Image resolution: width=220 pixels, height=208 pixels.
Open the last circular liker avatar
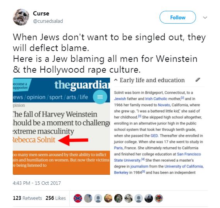(x=159, y=198)
